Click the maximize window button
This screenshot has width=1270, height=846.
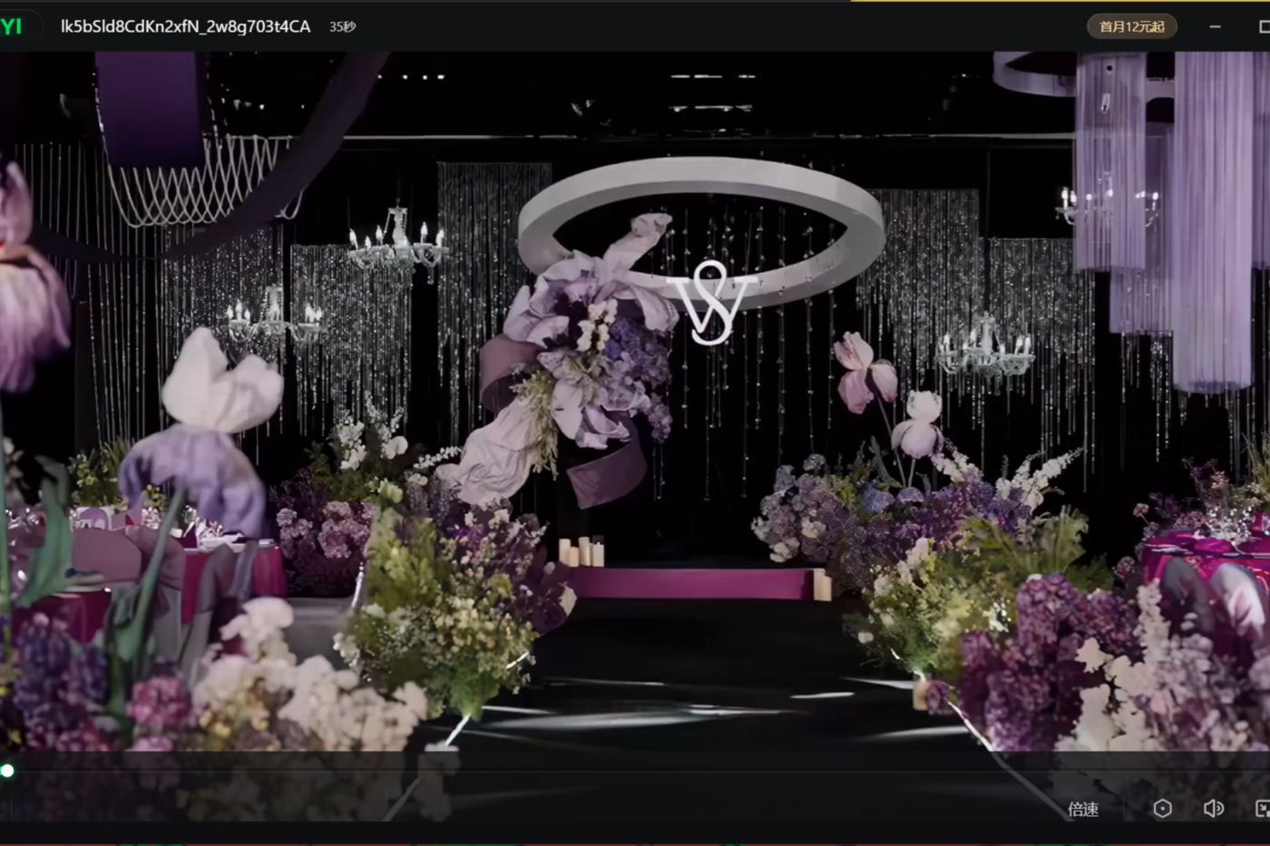click(1264, 26)
